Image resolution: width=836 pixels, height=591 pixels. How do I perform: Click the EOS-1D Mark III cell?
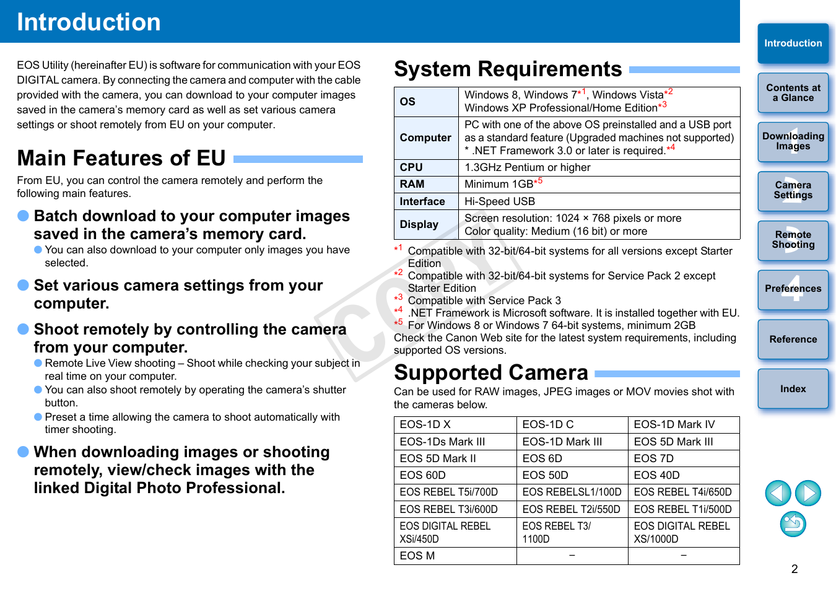572,442
